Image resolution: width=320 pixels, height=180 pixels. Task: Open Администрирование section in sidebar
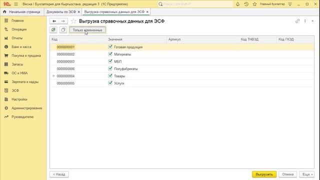(x=26, y=108)
